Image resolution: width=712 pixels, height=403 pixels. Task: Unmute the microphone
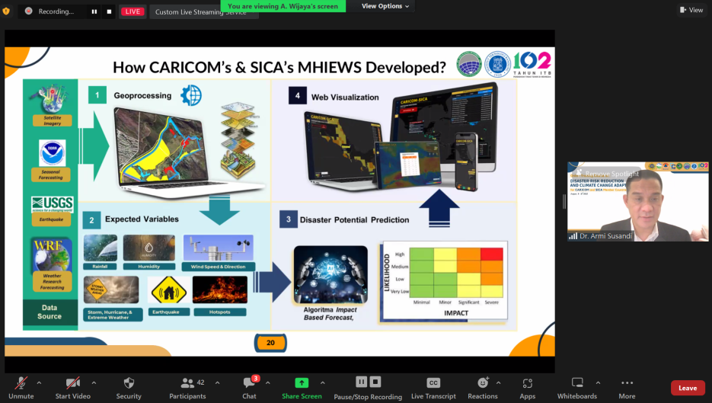point(21,387)
